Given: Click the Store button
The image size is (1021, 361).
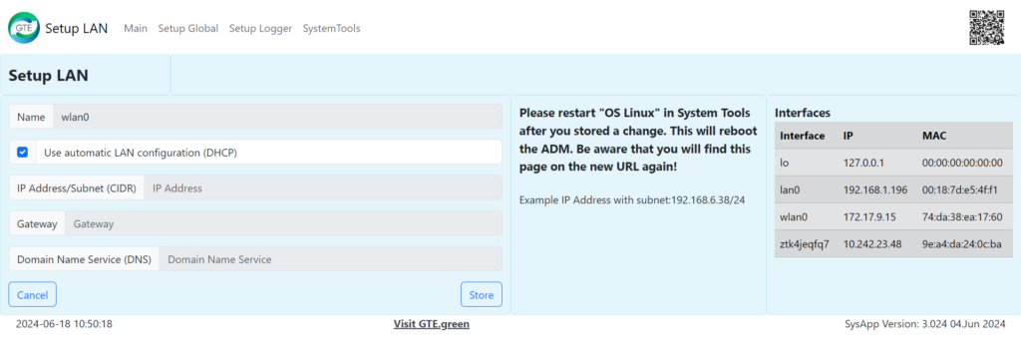Looking at the screenshot, I should pyautogui.click(x=482, y=294).
